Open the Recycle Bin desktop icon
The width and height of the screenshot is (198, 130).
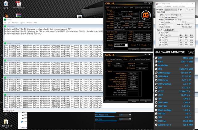pos(6,4)
